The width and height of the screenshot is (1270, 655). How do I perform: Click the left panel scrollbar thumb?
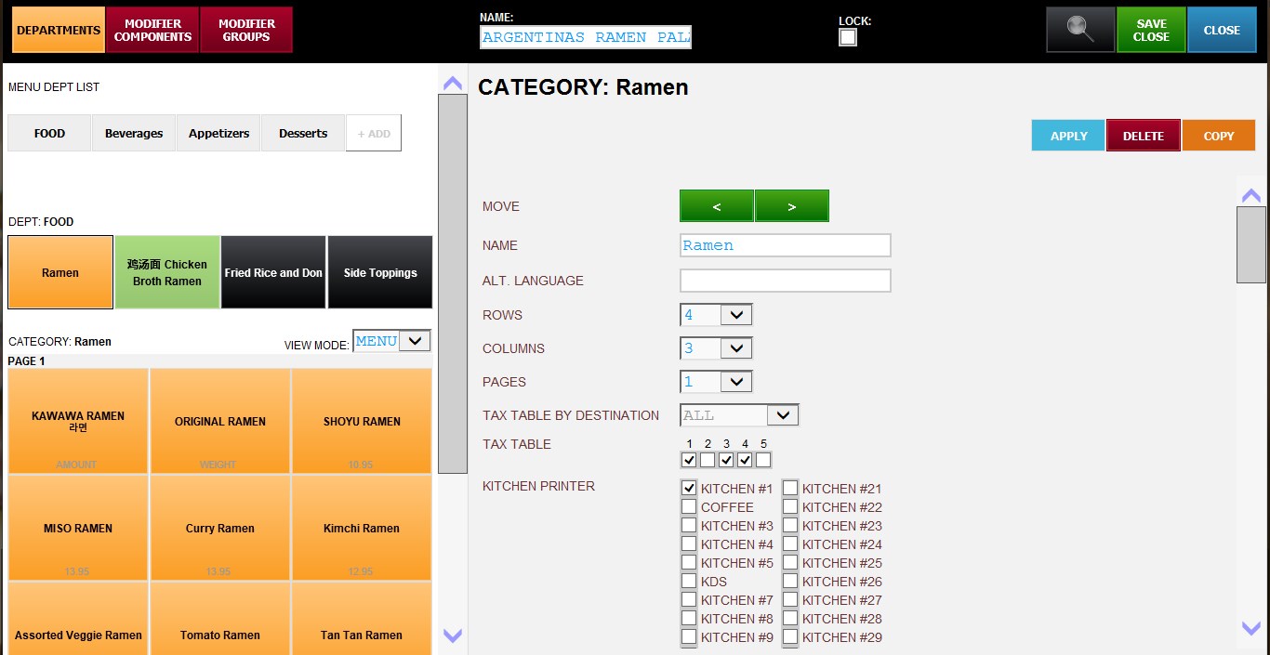tap(453, 283)
